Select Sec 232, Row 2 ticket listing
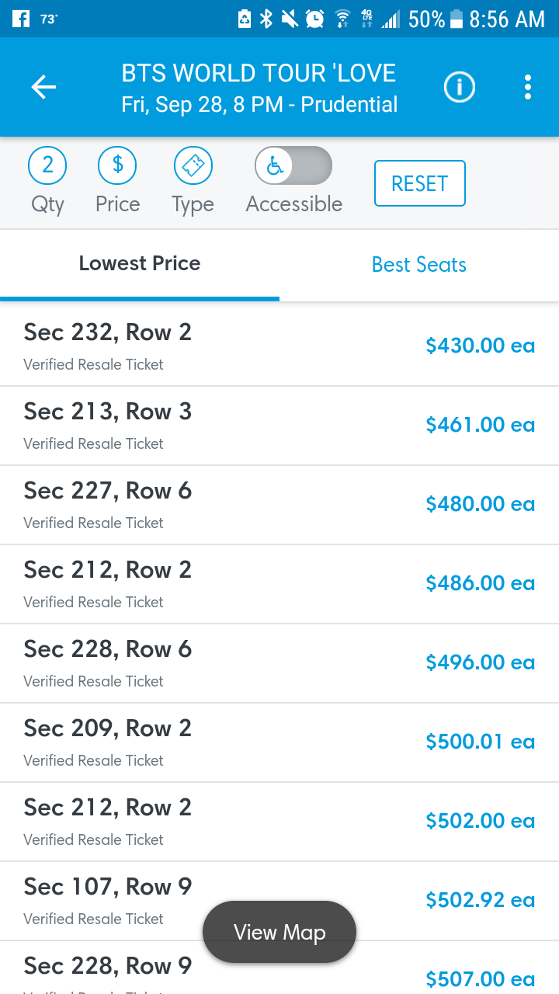 pos(279,346)
